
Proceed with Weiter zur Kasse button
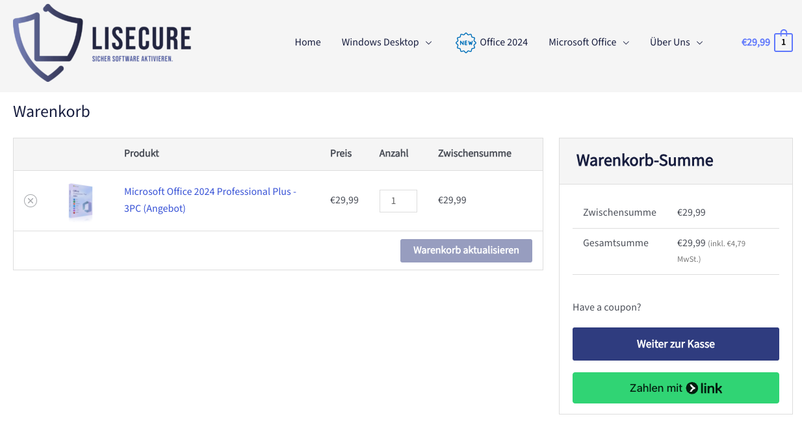[x=676, y=344]
